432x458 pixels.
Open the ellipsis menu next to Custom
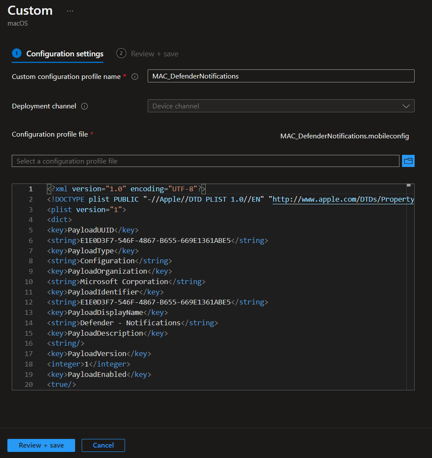70,11
